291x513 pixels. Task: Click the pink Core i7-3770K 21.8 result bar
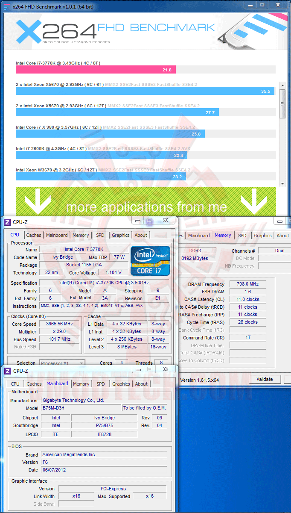[96, 70]
